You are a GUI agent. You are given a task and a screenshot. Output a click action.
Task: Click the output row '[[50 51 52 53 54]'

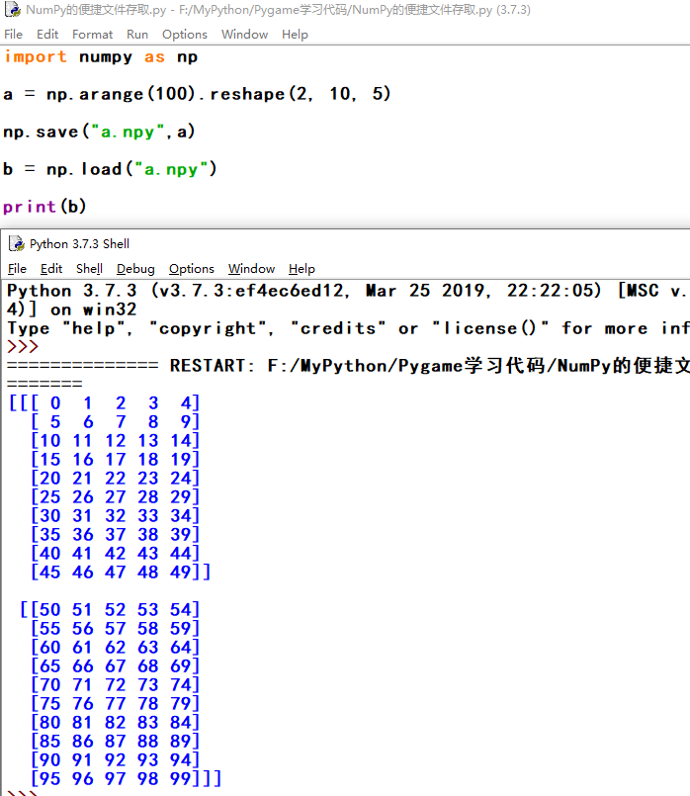110,610
